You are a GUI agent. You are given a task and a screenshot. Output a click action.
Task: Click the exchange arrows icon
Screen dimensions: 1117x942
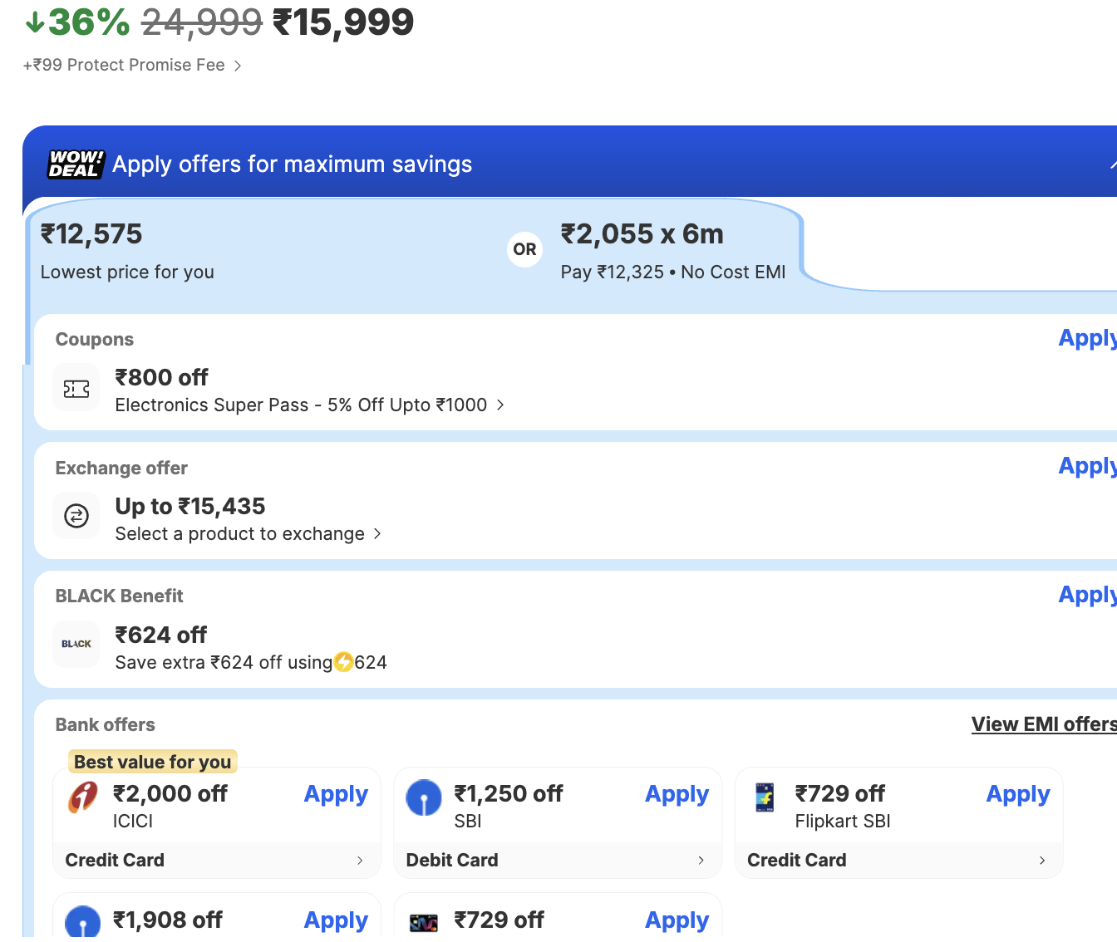pyautogui.click(x=76, y=517)
